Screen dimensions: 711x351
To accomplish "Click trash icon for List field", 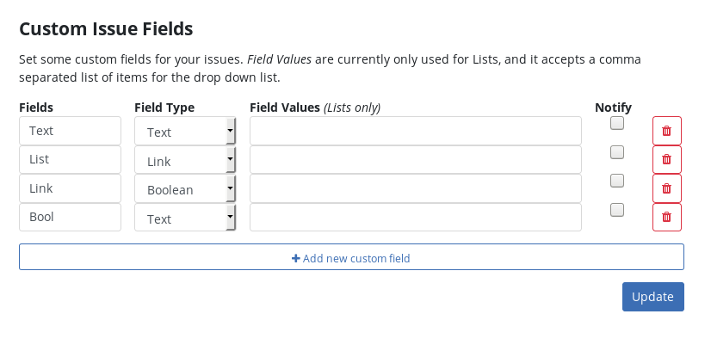I will pos(666,159).
